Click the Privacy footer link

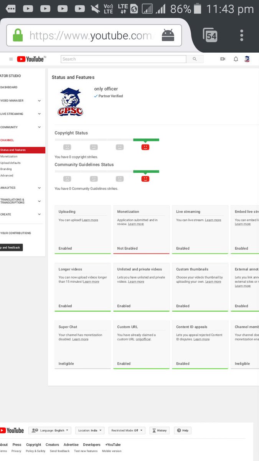pyautogui.click(x=16, y=451)
